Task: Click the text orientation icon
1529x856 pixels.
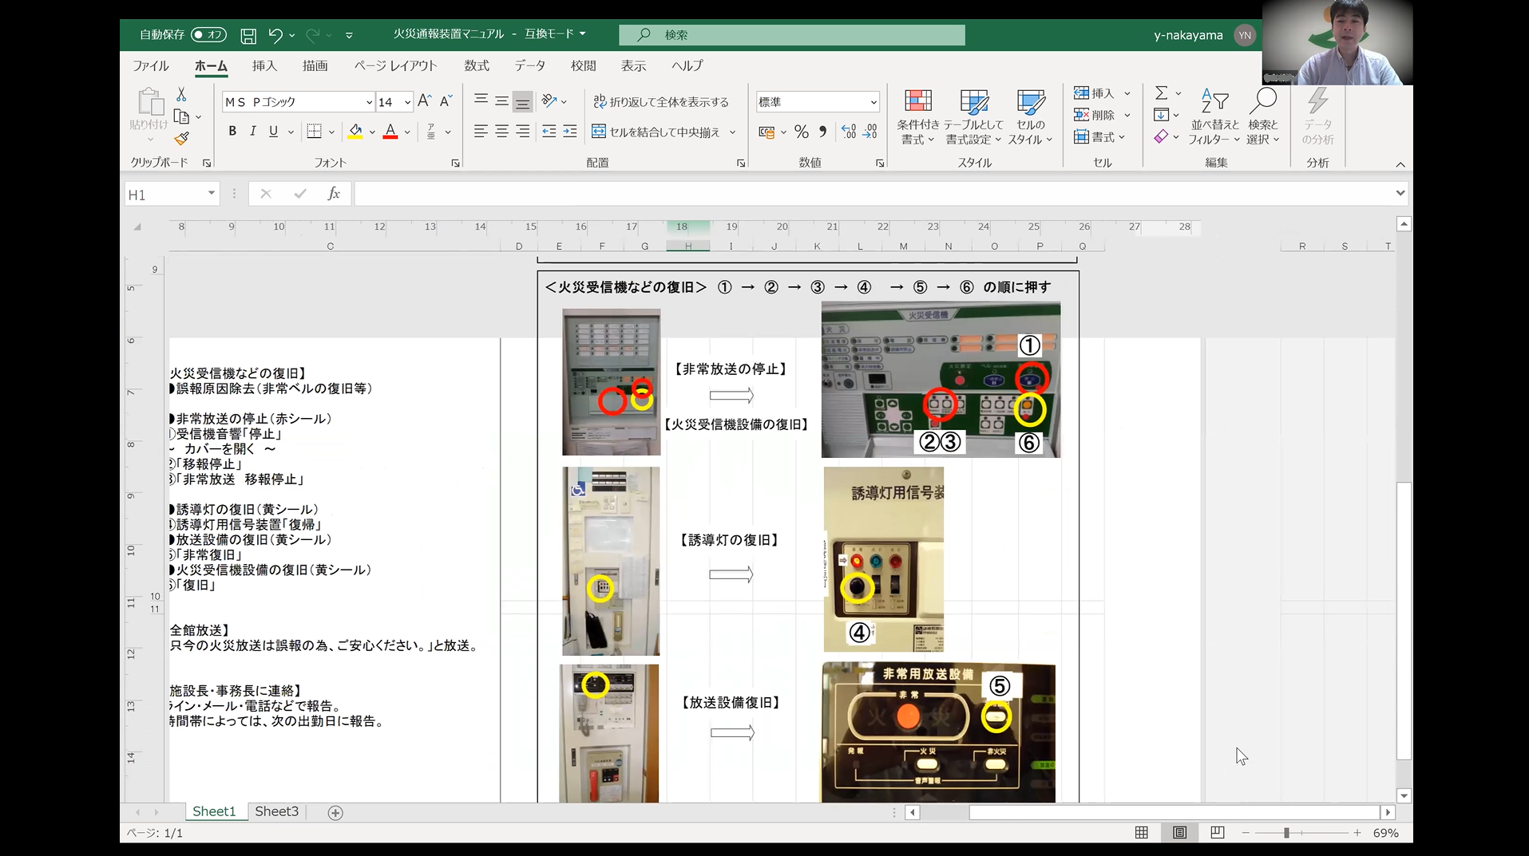Action: click(x=549, y=101)
